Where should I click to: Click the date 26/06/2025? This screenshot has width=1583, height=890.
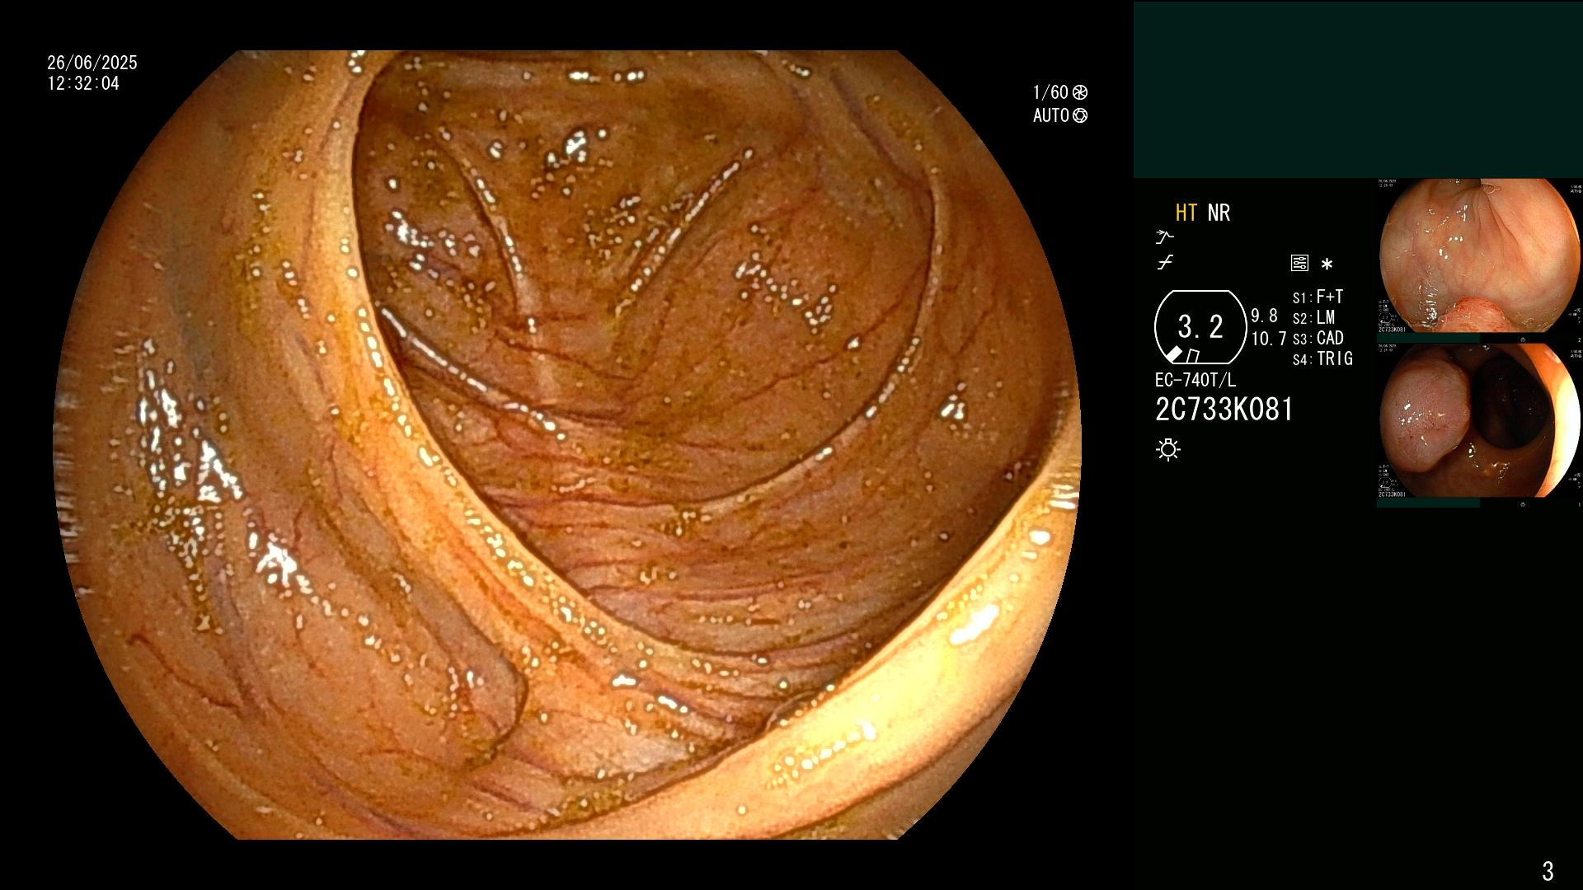92,63
